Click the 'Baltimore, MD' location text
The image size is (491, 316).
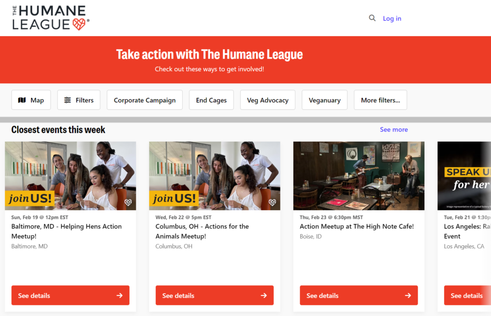coord(29,246)
